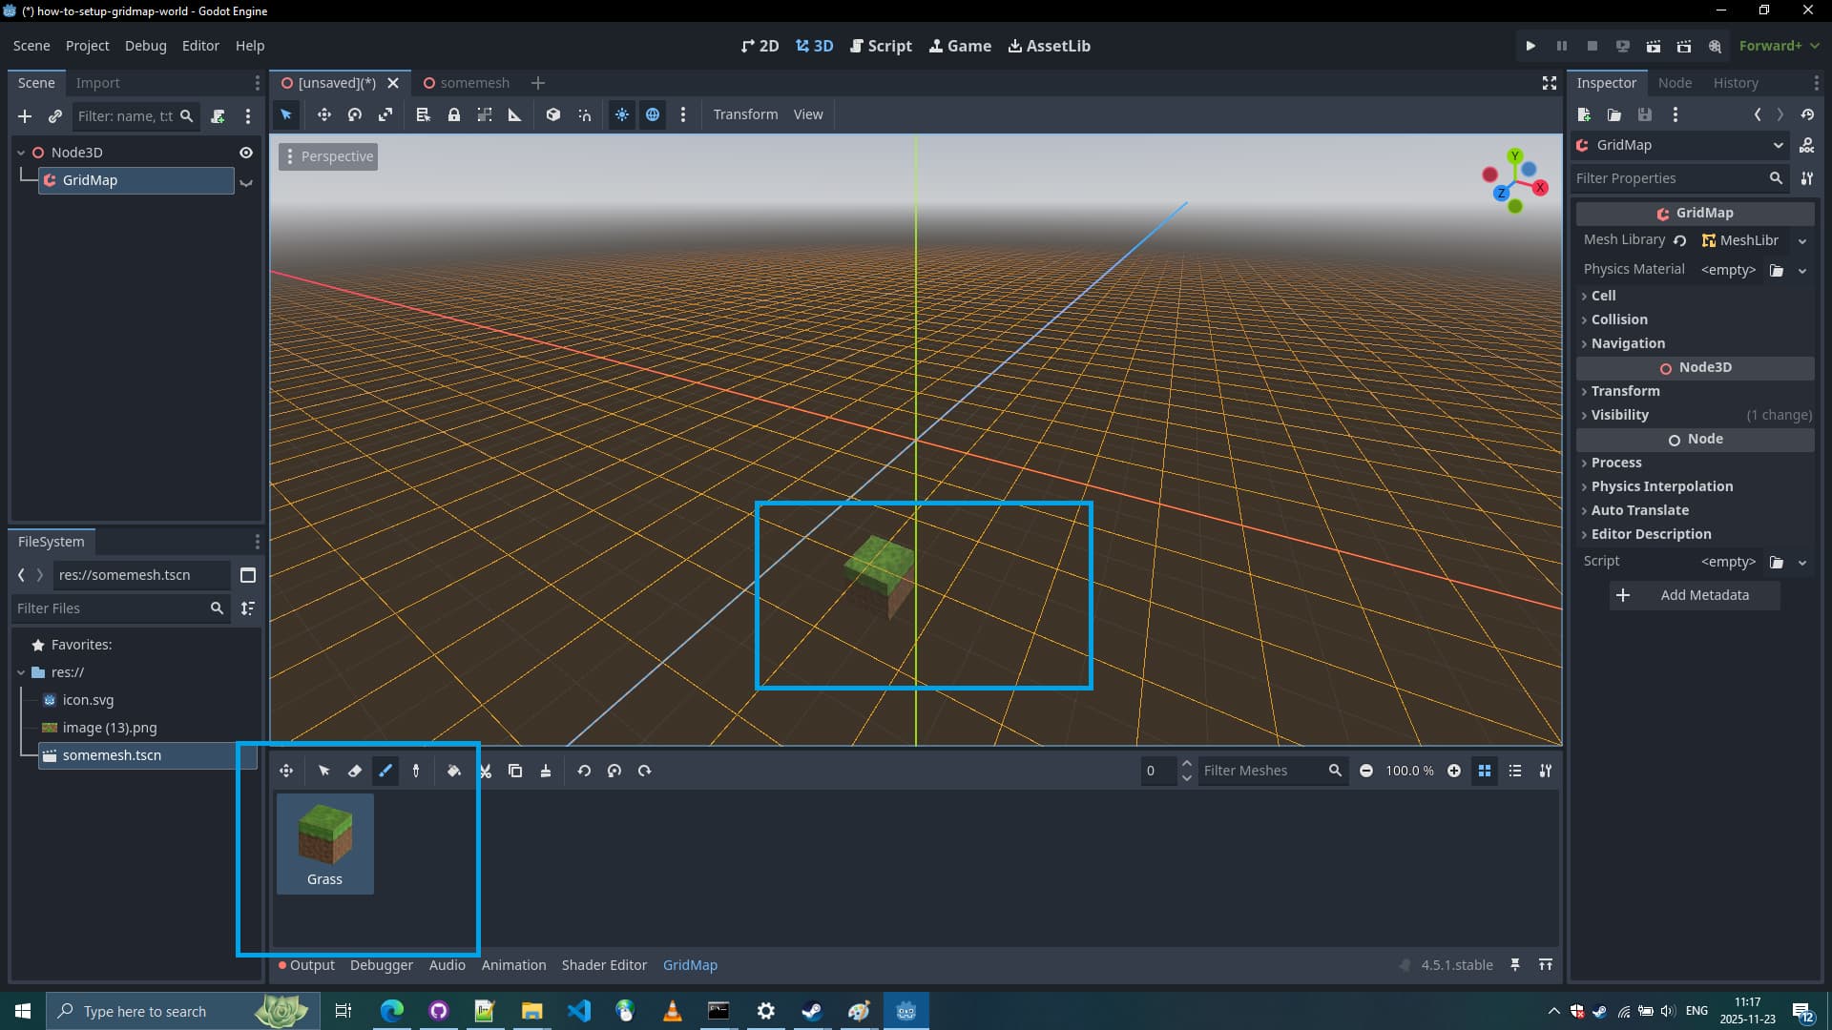Viewport: 1832px width, 1030px height.
Task: Open the Project menu
Action: [87, 46]
